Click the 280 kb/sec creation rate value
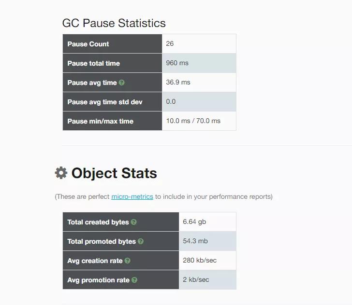Viewport: 352px width, 305px height. point(200,260)
